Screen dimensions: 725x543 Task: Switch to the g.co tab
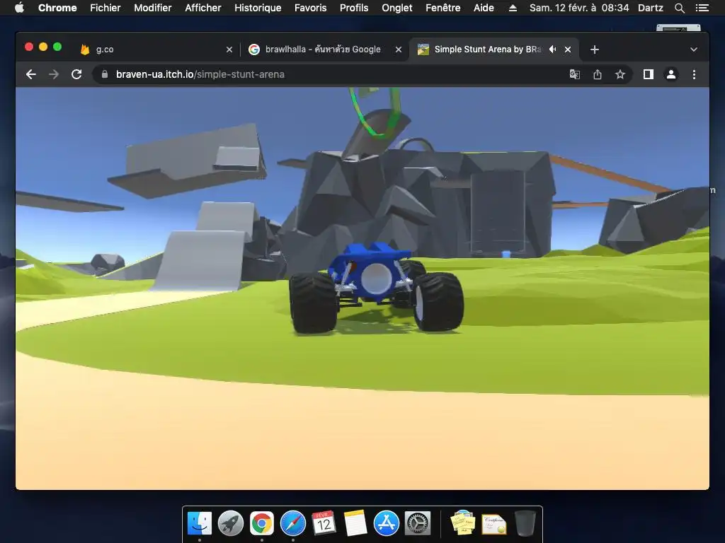[x=155, y=49]
